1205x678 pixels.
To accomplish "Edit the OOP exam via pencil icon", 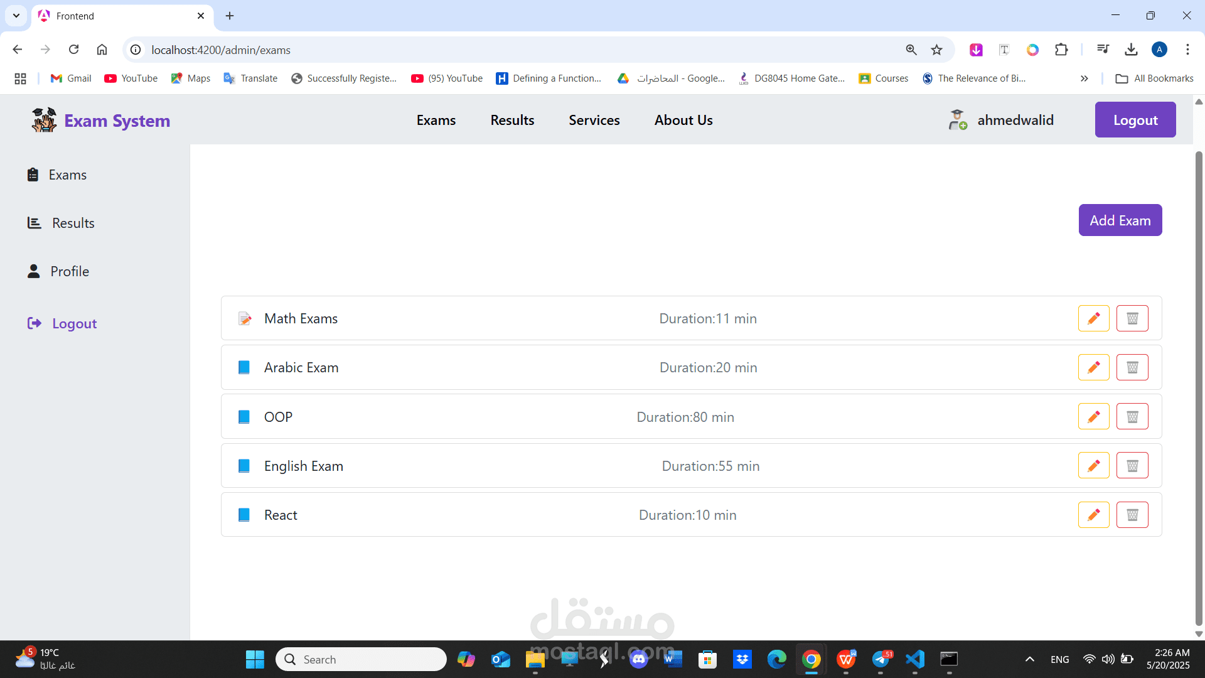I will click(x=1093, y=416).
